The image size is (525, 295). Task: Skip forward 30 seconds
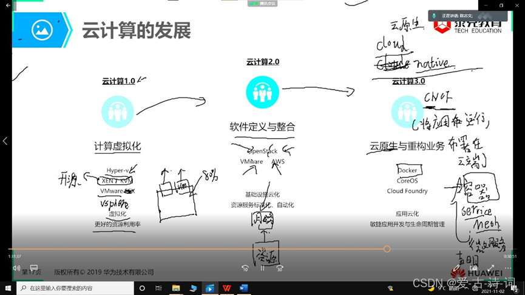tap(280, 268)
